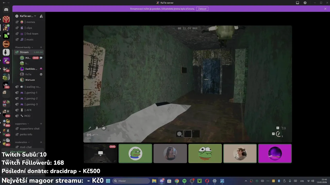Open the volume control in system tray
The width and height of the screenshot is (330, 185).
click(x=313, y=181)
